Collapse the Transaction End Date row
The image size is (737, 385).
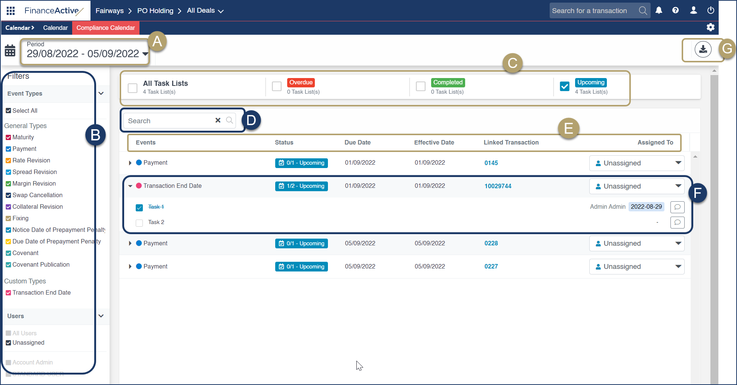pyautogui.click(x=130, y=186)
